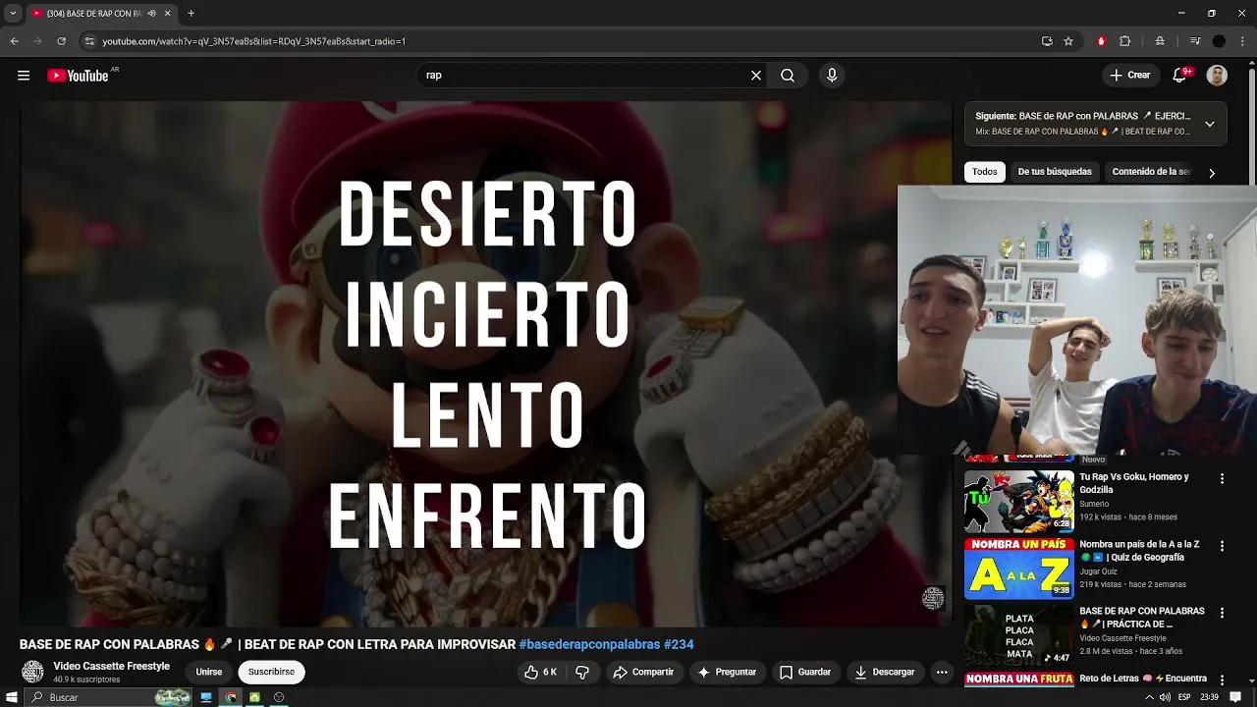Open options for the Reto de Letras video

coord(1222,680)
